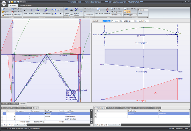Open the Dwarskra... result type dropdown
This screenshot has width=191, height=131.
[143, 10]
